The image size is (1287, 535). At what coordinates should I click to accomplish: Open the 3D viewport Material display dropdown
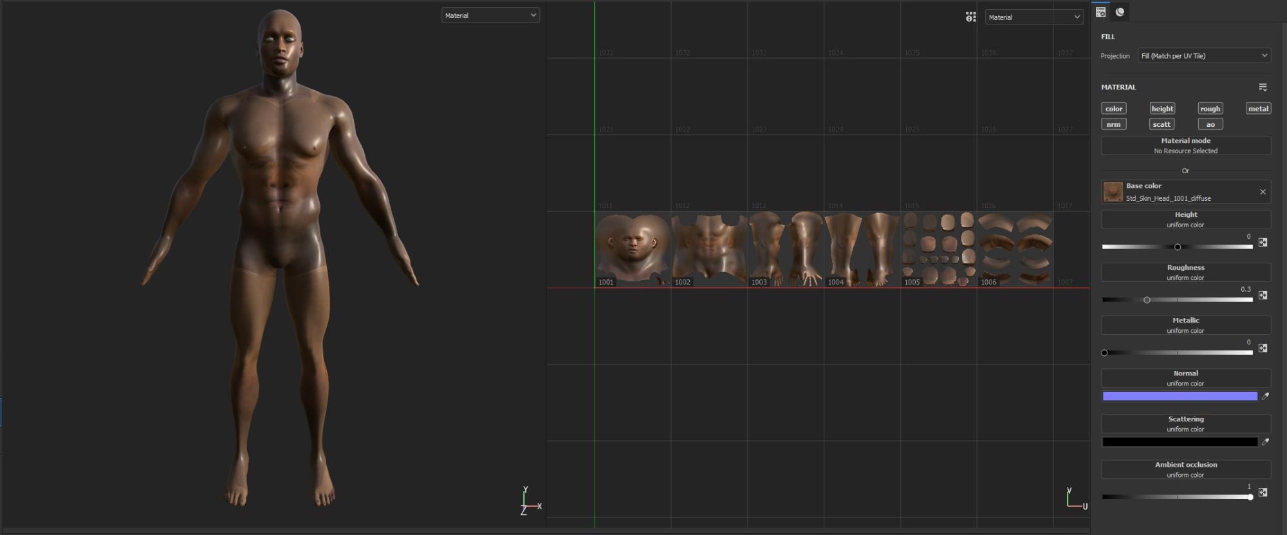click(x=490, y=15)
